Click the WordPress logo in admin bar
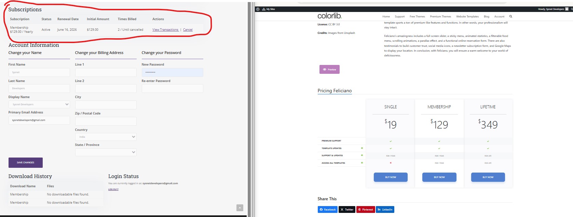This screenshot has height=217, width=573. [x=258, y=9]
